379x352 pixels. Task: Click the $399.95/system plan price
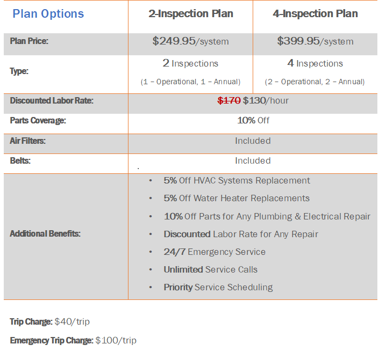tap(315, 41)
